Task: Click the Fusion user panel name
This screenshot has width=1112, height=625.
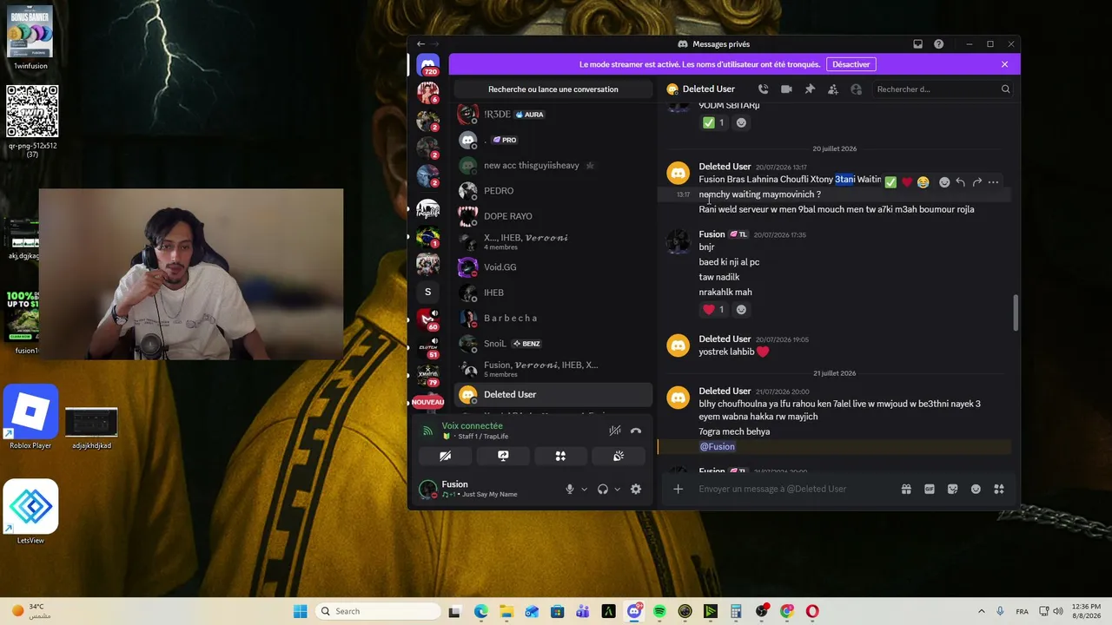Action: (454, 484)
